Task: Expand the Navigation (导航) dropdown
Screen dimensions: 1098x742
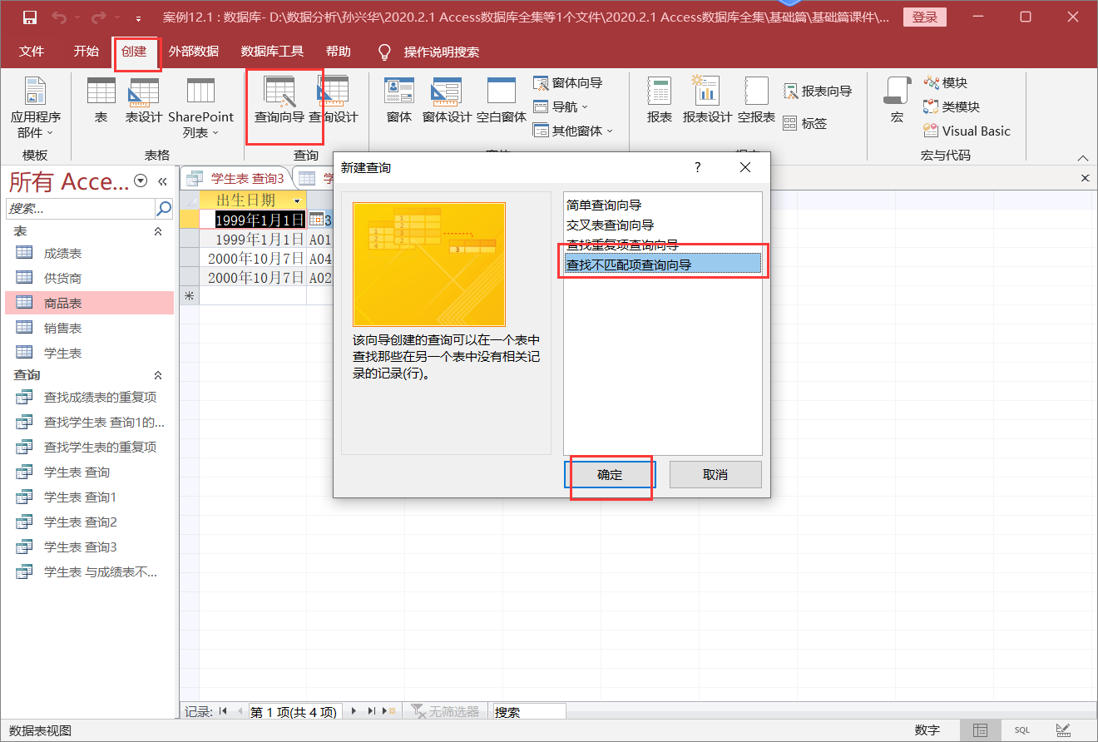Action: pyautogui.click(x=561, y=107)
